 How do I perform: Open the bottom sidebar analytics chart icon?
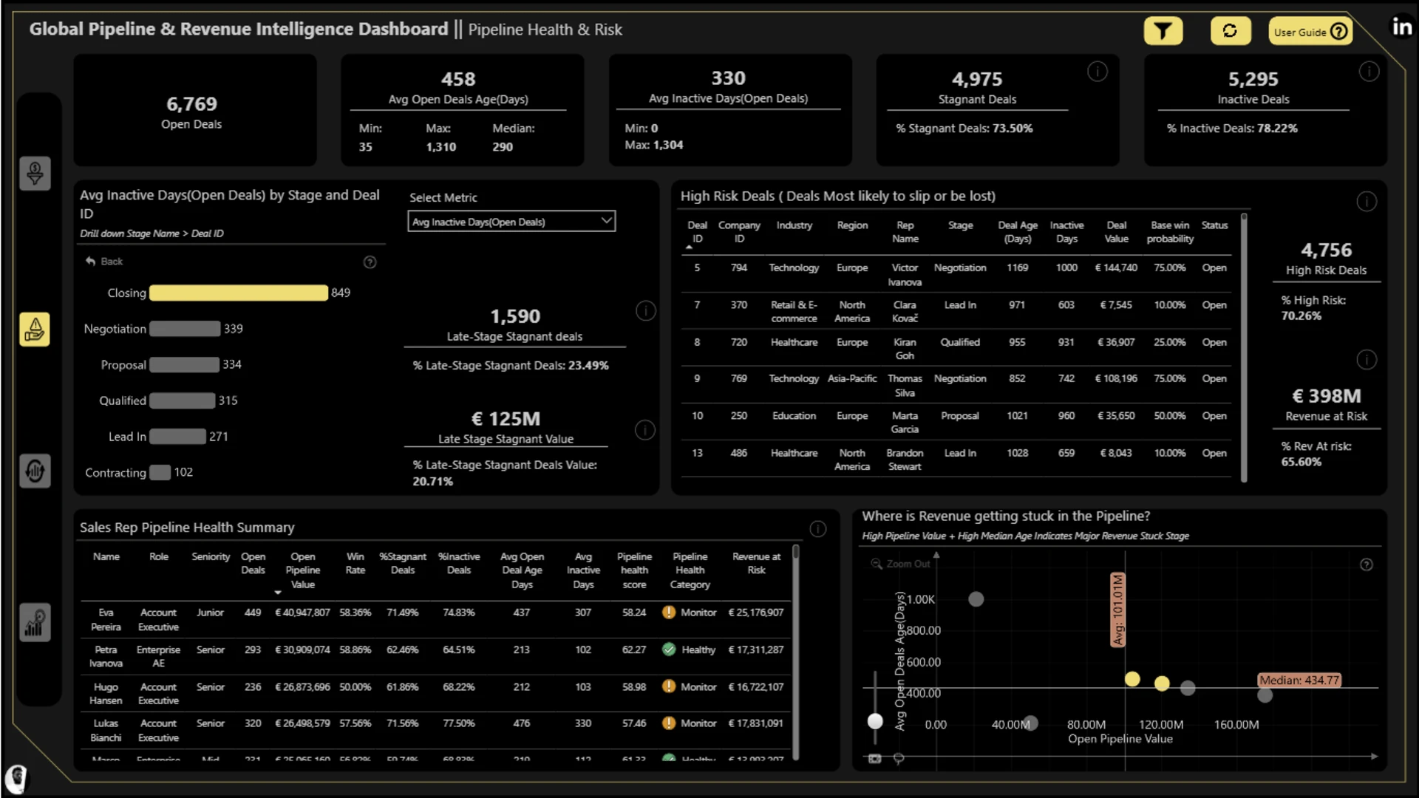35,622
